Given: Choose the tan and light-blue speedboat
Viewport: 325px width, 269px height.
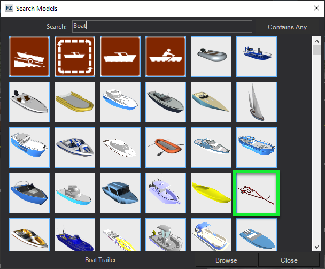Looking at the screenshot, I should point(211,102).
